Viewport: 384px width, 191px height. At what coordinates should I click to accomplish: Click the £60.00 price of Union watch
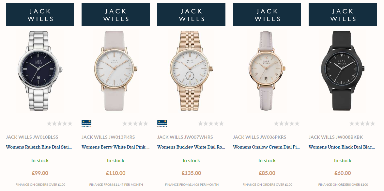click(343, 173)
